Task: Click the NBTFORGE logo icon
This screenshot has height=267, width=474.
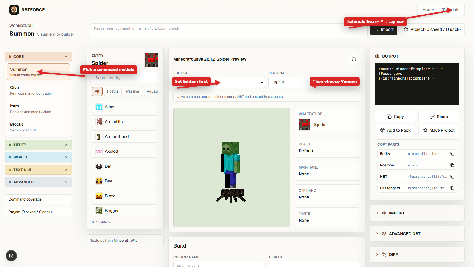Action: [14, 10]
